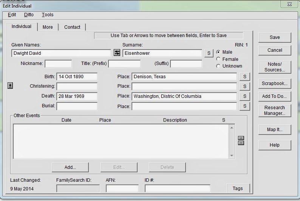Image resolution: width=300 pixels, height=201 pixels.
Task: Click the ID # input field
Action: point(178,189)
